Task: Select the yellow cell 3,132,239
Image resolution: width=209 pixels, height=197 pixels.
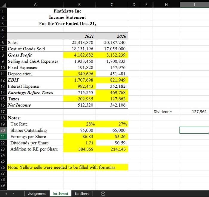Action: (x=112, y=55)
